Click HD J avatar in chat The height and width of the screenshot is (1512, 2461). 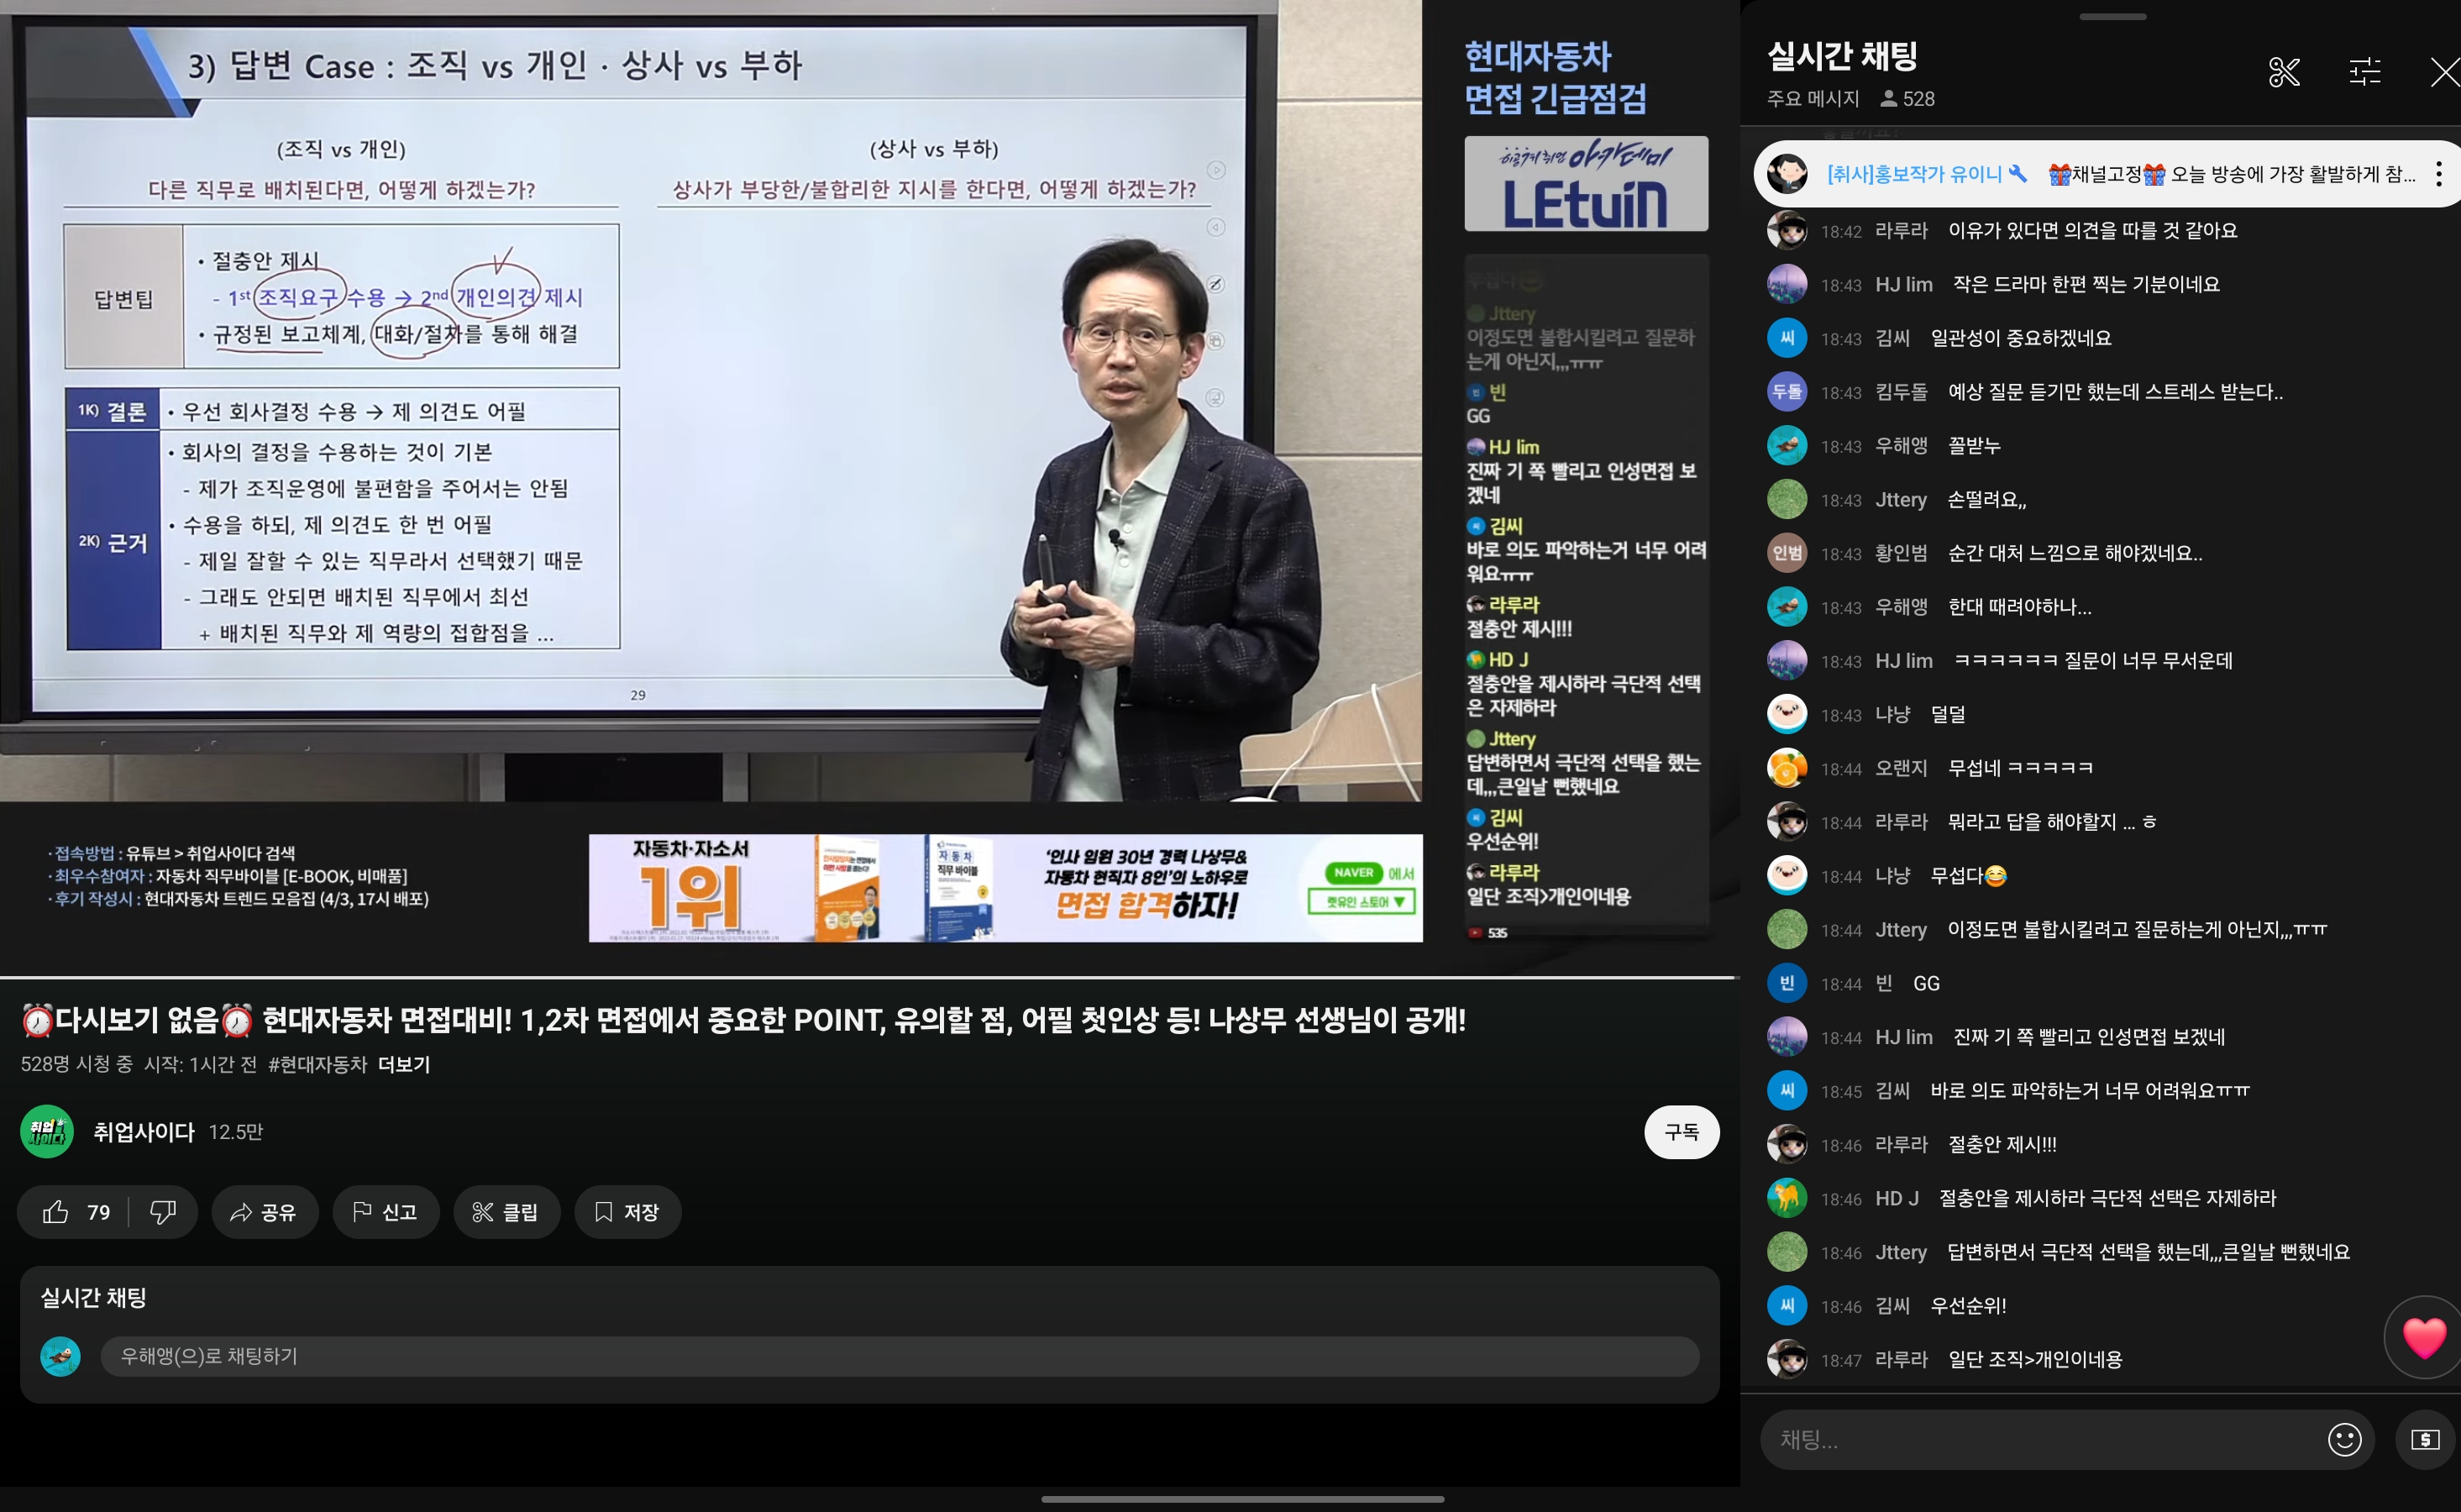pyautogui.click(x=1787, y=1198)
